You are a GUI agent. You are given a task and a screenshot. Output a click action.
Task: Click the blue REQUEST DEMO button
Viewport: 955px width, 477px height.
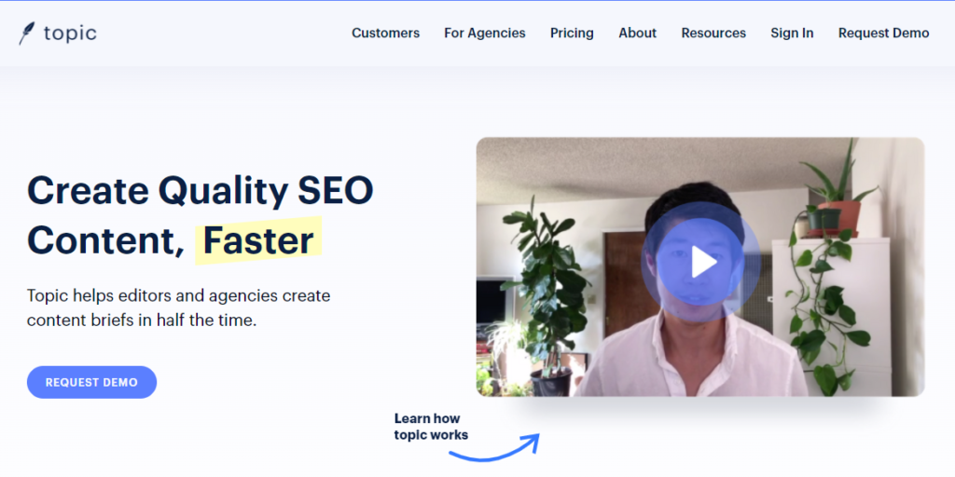[92, 382]
